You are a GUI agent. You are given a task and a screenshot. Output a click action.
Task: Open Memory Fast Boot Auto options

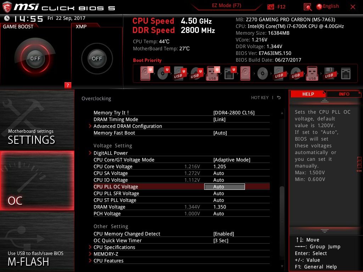point(220,133)
